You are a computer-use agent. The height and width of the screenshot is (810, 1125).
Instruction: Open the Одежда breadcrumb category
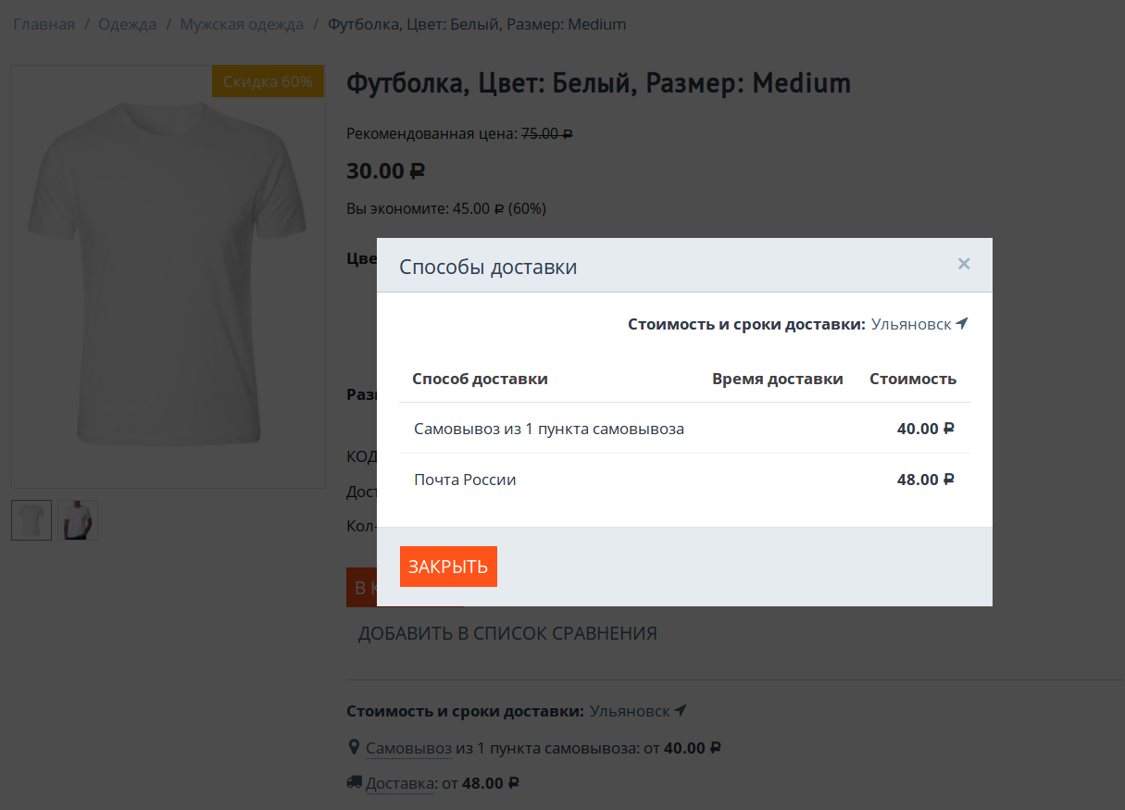click(127, 24)
